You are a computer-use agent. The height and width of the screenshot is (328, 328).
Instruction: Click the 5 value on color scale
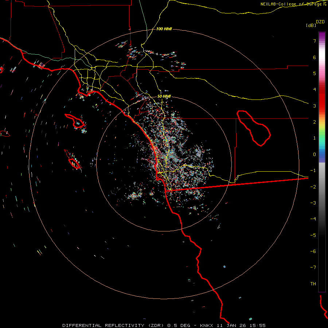coord(315,73)
